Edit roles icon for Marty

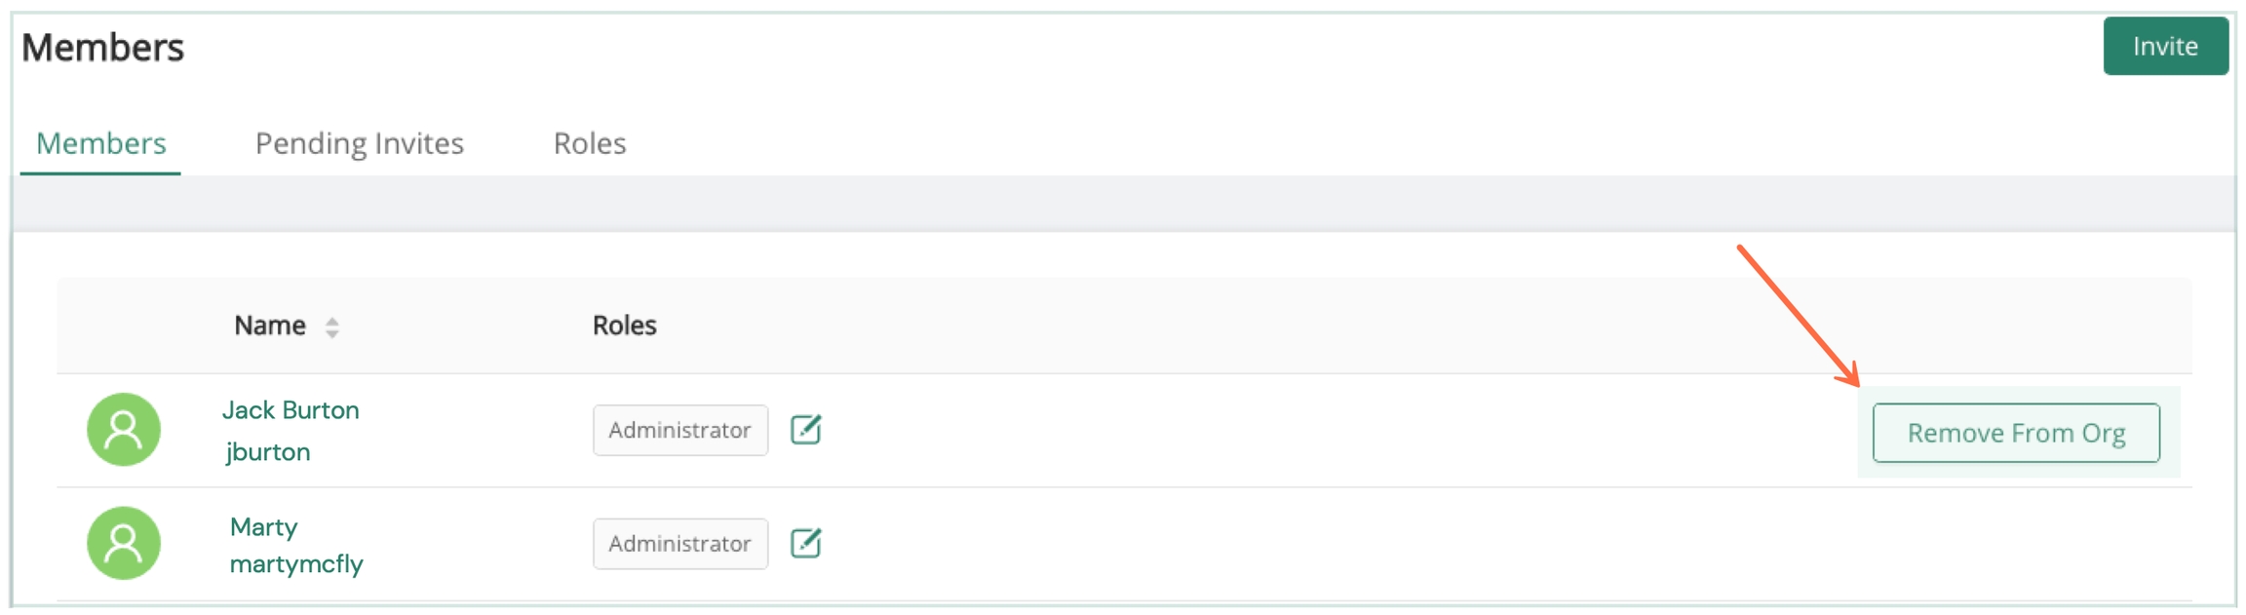click(805, 543)
